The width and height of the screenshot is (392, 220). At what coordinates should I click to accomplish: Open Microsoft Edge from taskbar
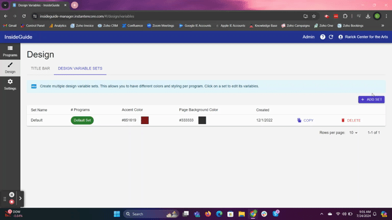pos(219,214)
